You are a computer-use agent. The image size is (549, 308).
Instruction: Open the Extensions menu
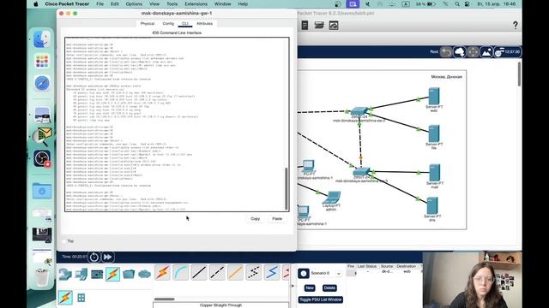click(196, 3)
